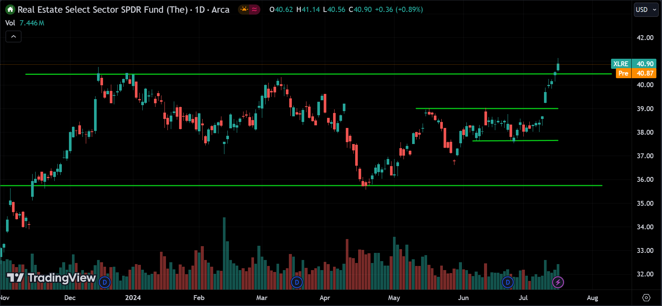Click the 2024 time axis label
This screenshot has height=306, width=662.
(x=133, y=298)
